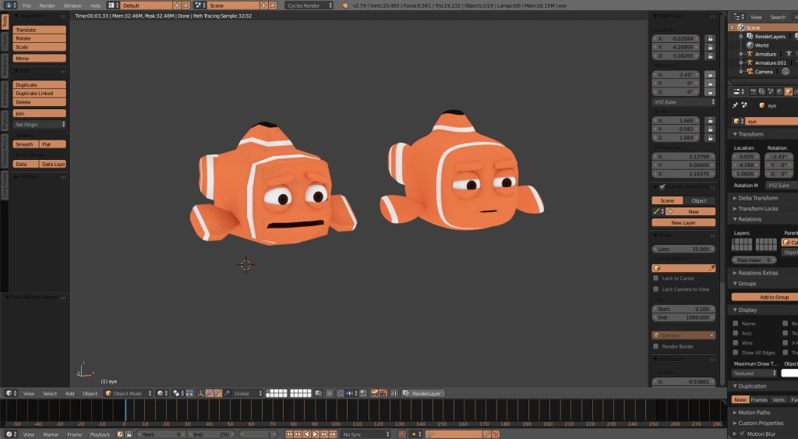Screen dimensions: 798x439
Task: Select the translate manipulator arrow icon
Action: coord(209,393)
